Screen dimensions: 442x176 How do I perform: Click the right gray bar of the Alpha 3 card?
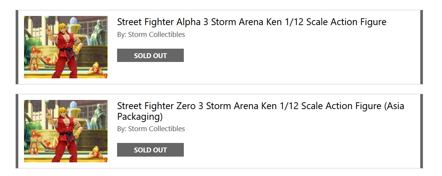click(421, 47)
